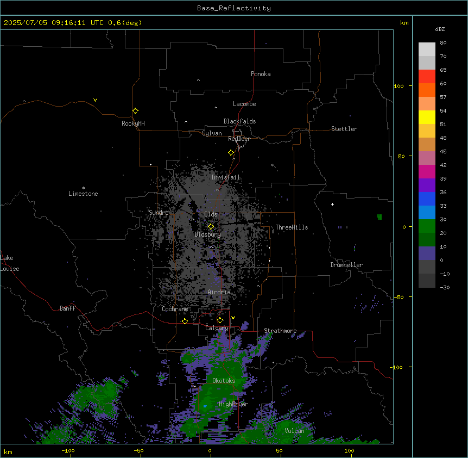Click the Ponoka city label
The width and height of the screenshot is (468, 458).
click(261, 74)
